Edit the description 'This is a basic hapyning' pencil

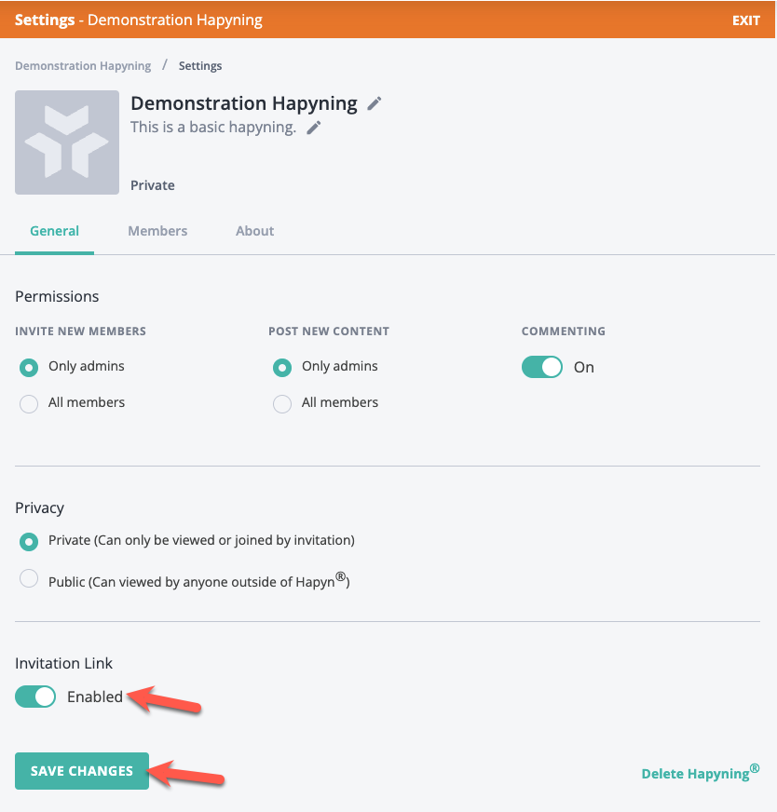coord(313,128)
